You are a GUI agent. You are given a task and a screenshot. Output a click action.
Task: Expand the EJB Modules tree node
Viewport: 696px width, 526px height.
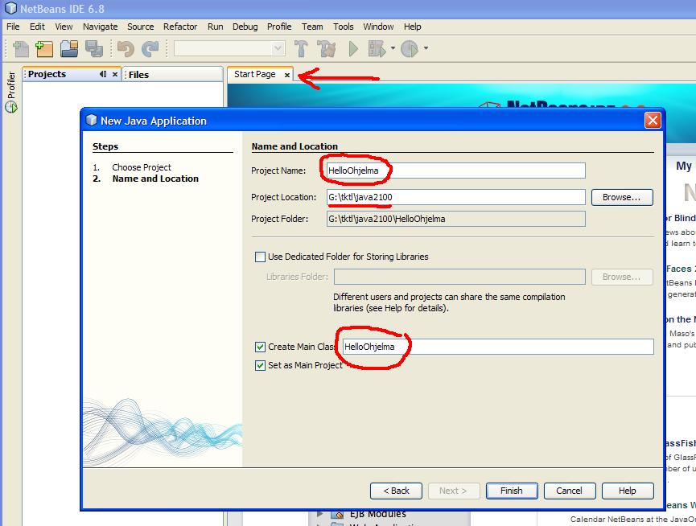pyautogui.click(x=320, y=514)
